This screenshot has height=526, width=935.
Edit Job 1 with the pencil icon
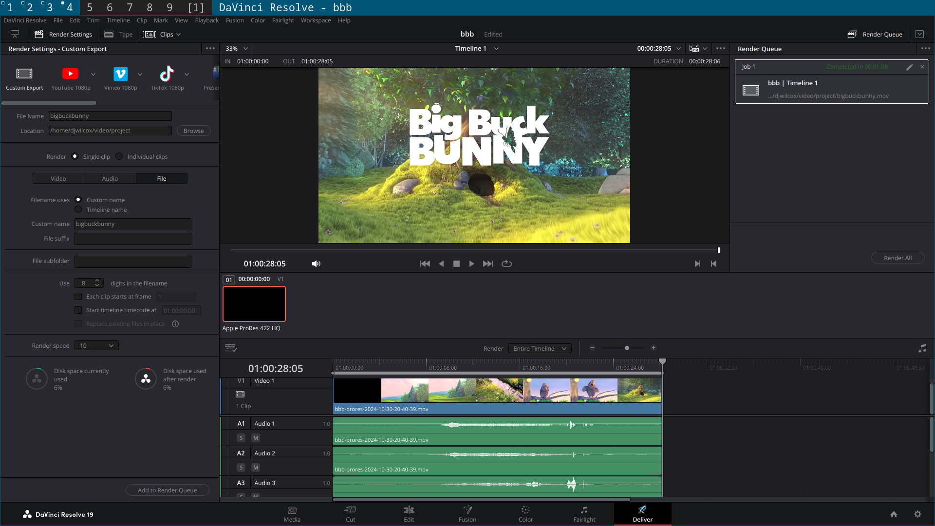909,67
